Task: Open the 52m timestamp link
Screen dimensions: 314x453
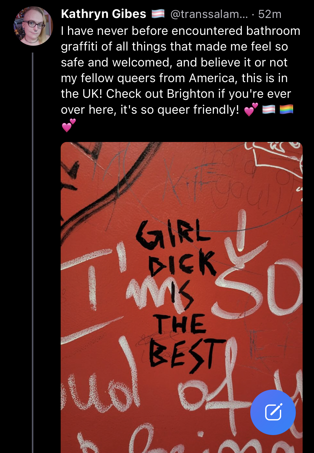Action: [x=270, y=14]
